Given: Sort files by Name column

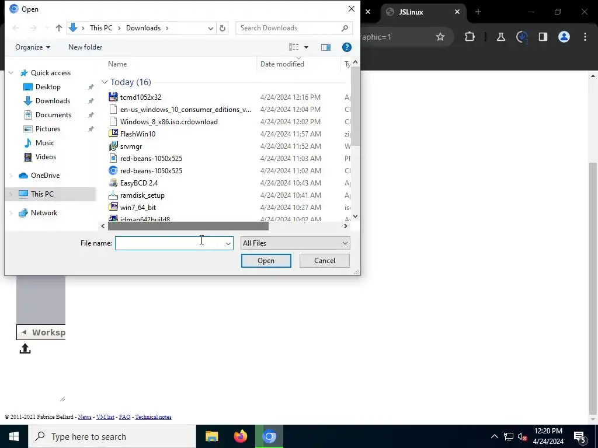Looking at the screenshot, I should click(117, 64).
